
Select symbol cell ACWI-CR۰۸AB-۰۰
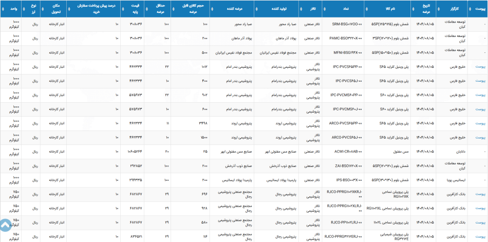[x=348, y=152]
